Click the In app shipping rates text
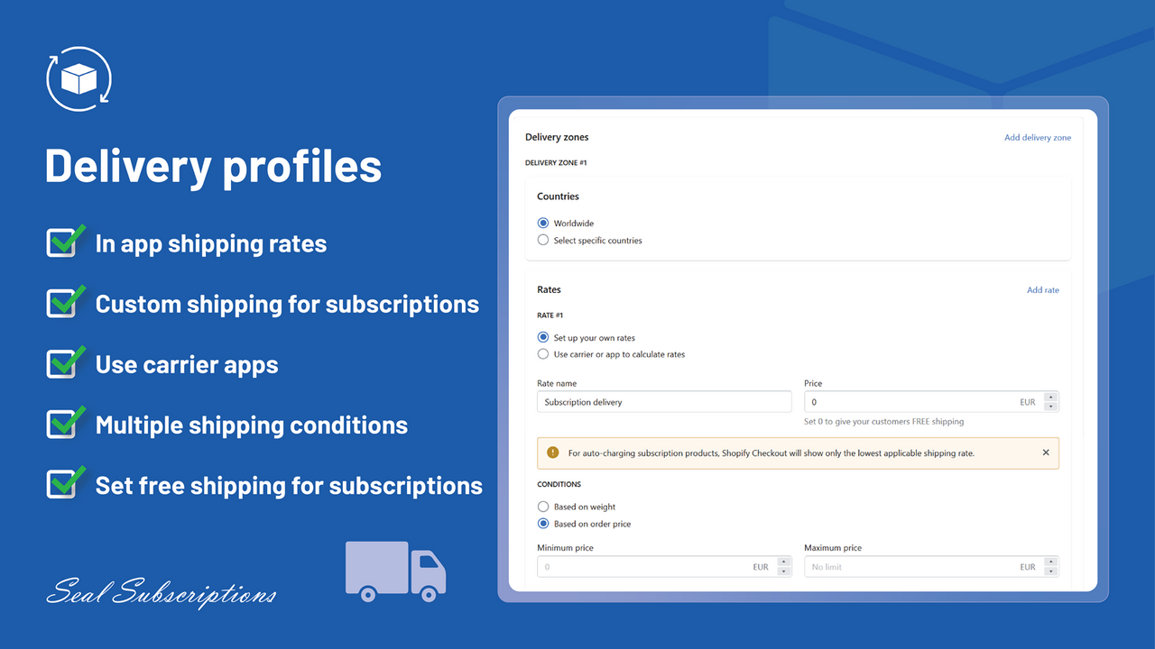 pos(211,243)
